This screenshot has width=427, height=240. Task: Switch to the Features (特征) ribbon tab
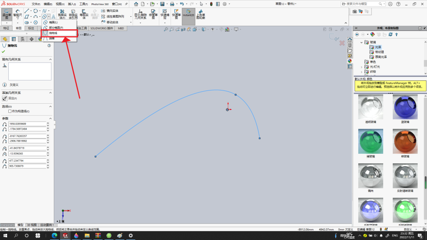click(x=6, y=28)
